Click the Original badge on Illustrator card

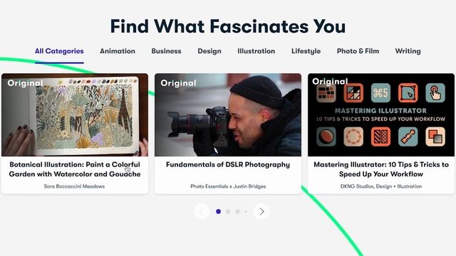coord(330,81)
